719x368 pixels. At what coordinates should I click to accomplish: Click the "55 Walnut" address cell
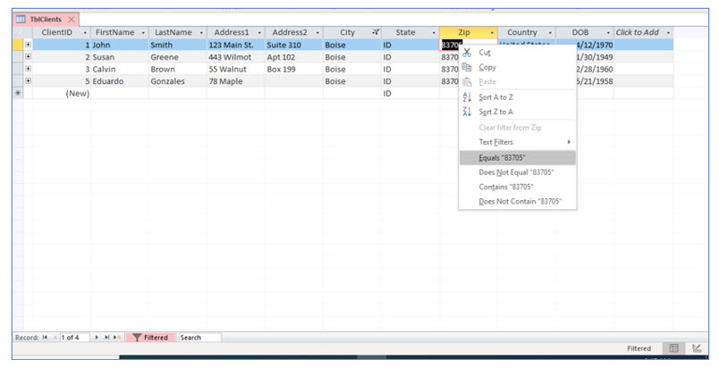[236, 70]
